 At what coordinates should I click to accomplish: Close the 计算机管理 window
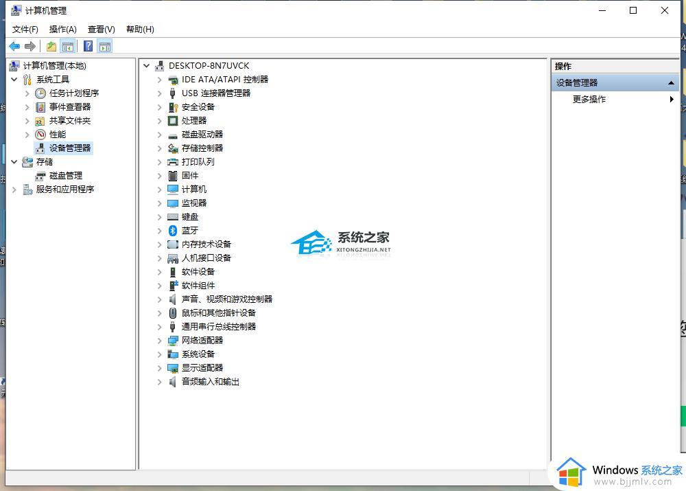click(x=665, y=10)
